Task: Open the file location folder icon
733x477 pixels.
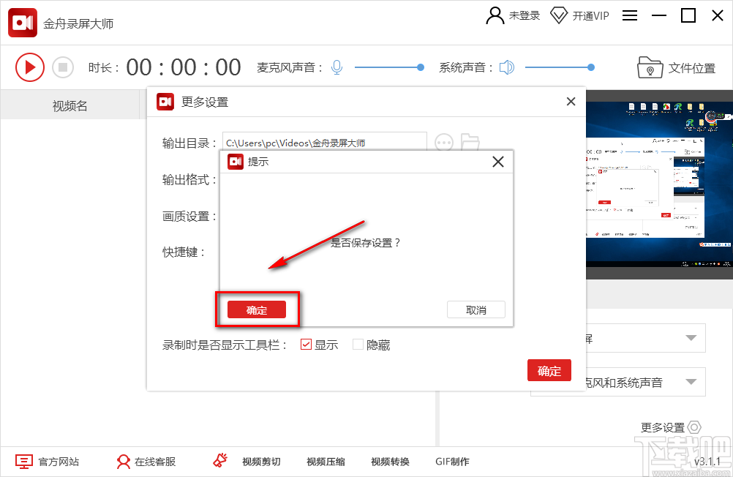Action: coord(650,67)
